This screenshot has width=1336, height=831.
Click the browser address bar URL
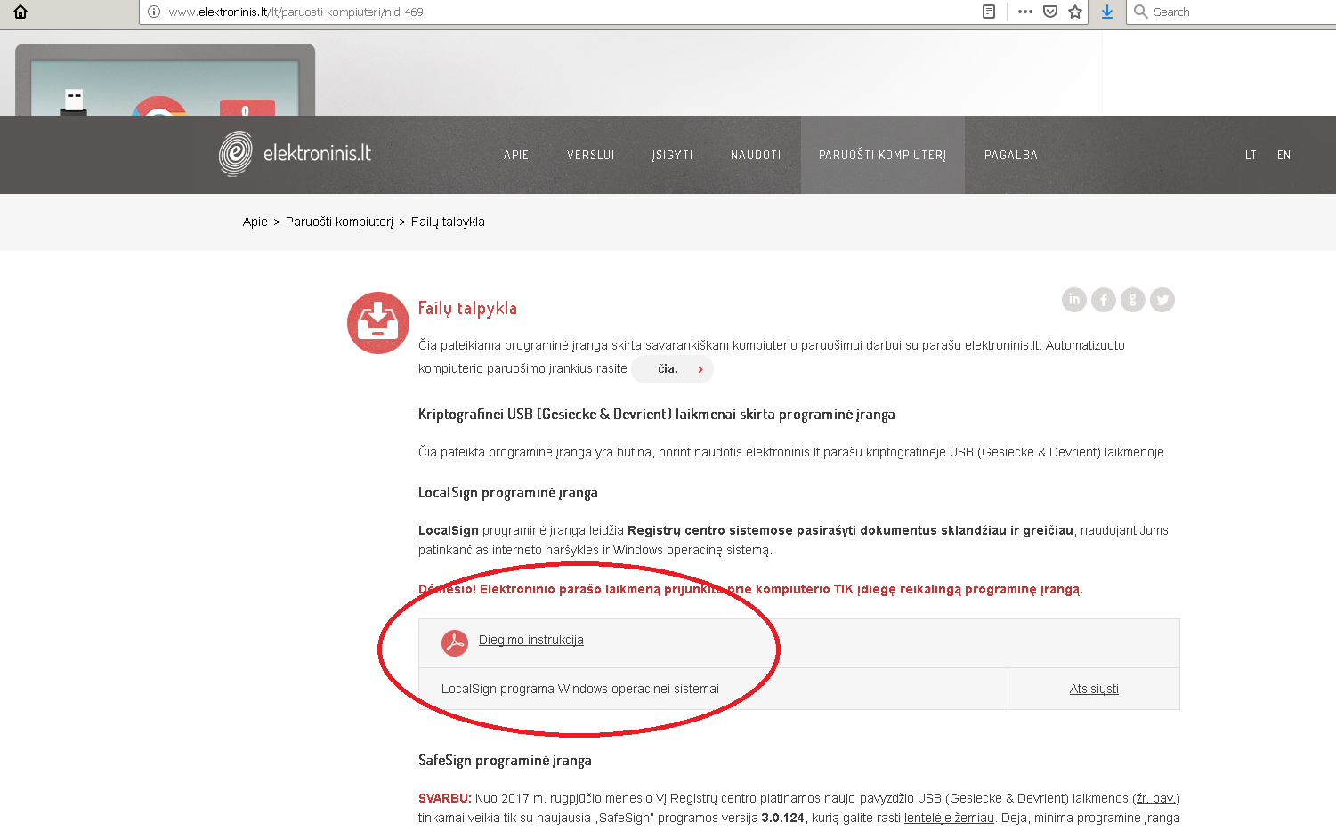296,12
